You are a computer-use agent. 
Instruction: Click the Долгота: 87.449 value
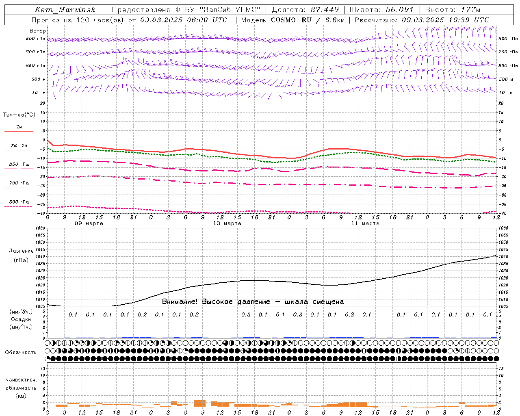305,10
